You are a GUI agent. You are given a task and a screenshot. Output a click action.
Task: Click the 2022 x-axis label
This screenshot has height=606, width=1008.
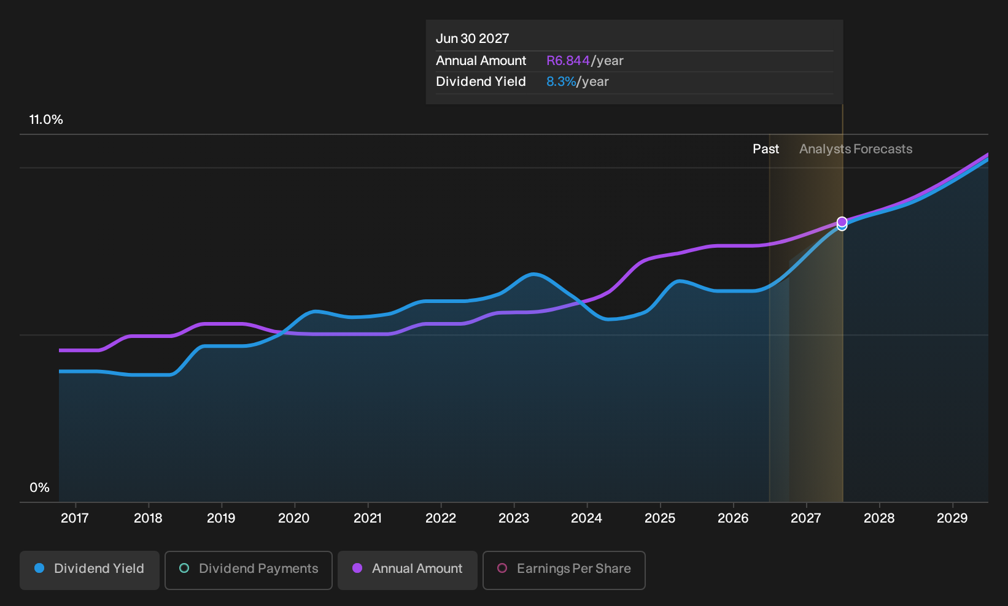[441, 518]
